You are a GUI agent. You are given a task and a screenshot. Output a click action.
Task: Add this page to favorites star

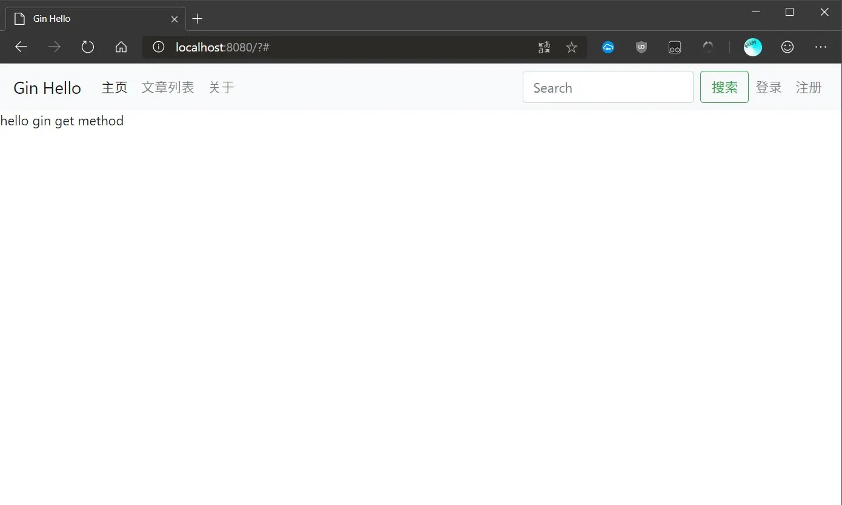[571, 47]
